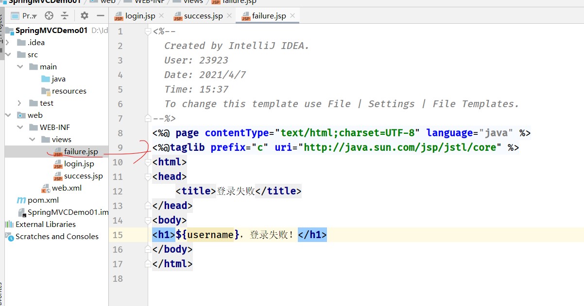Image resolution: width=584 pixels, height=306 pixels.
Task: Select the SpringMVCDemo01.iml file icon
Action: pyautogui.click(x=22, y=212)
